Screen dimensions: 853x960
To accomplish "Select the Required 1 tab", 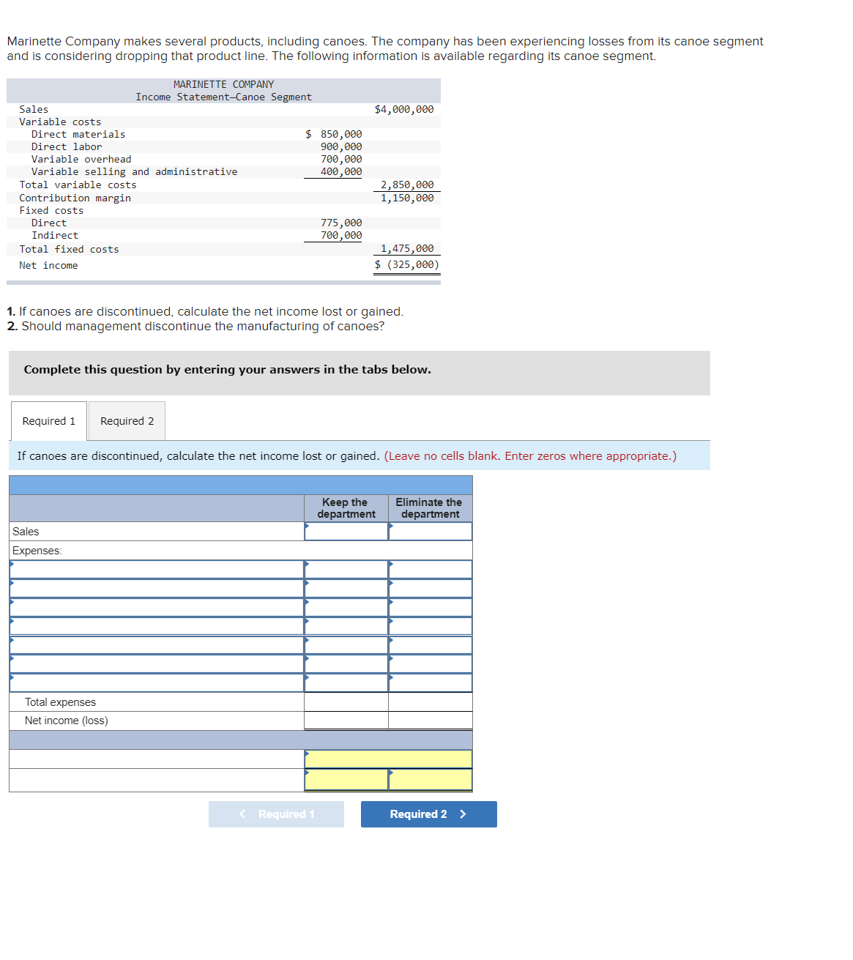I will coord(48,420).
